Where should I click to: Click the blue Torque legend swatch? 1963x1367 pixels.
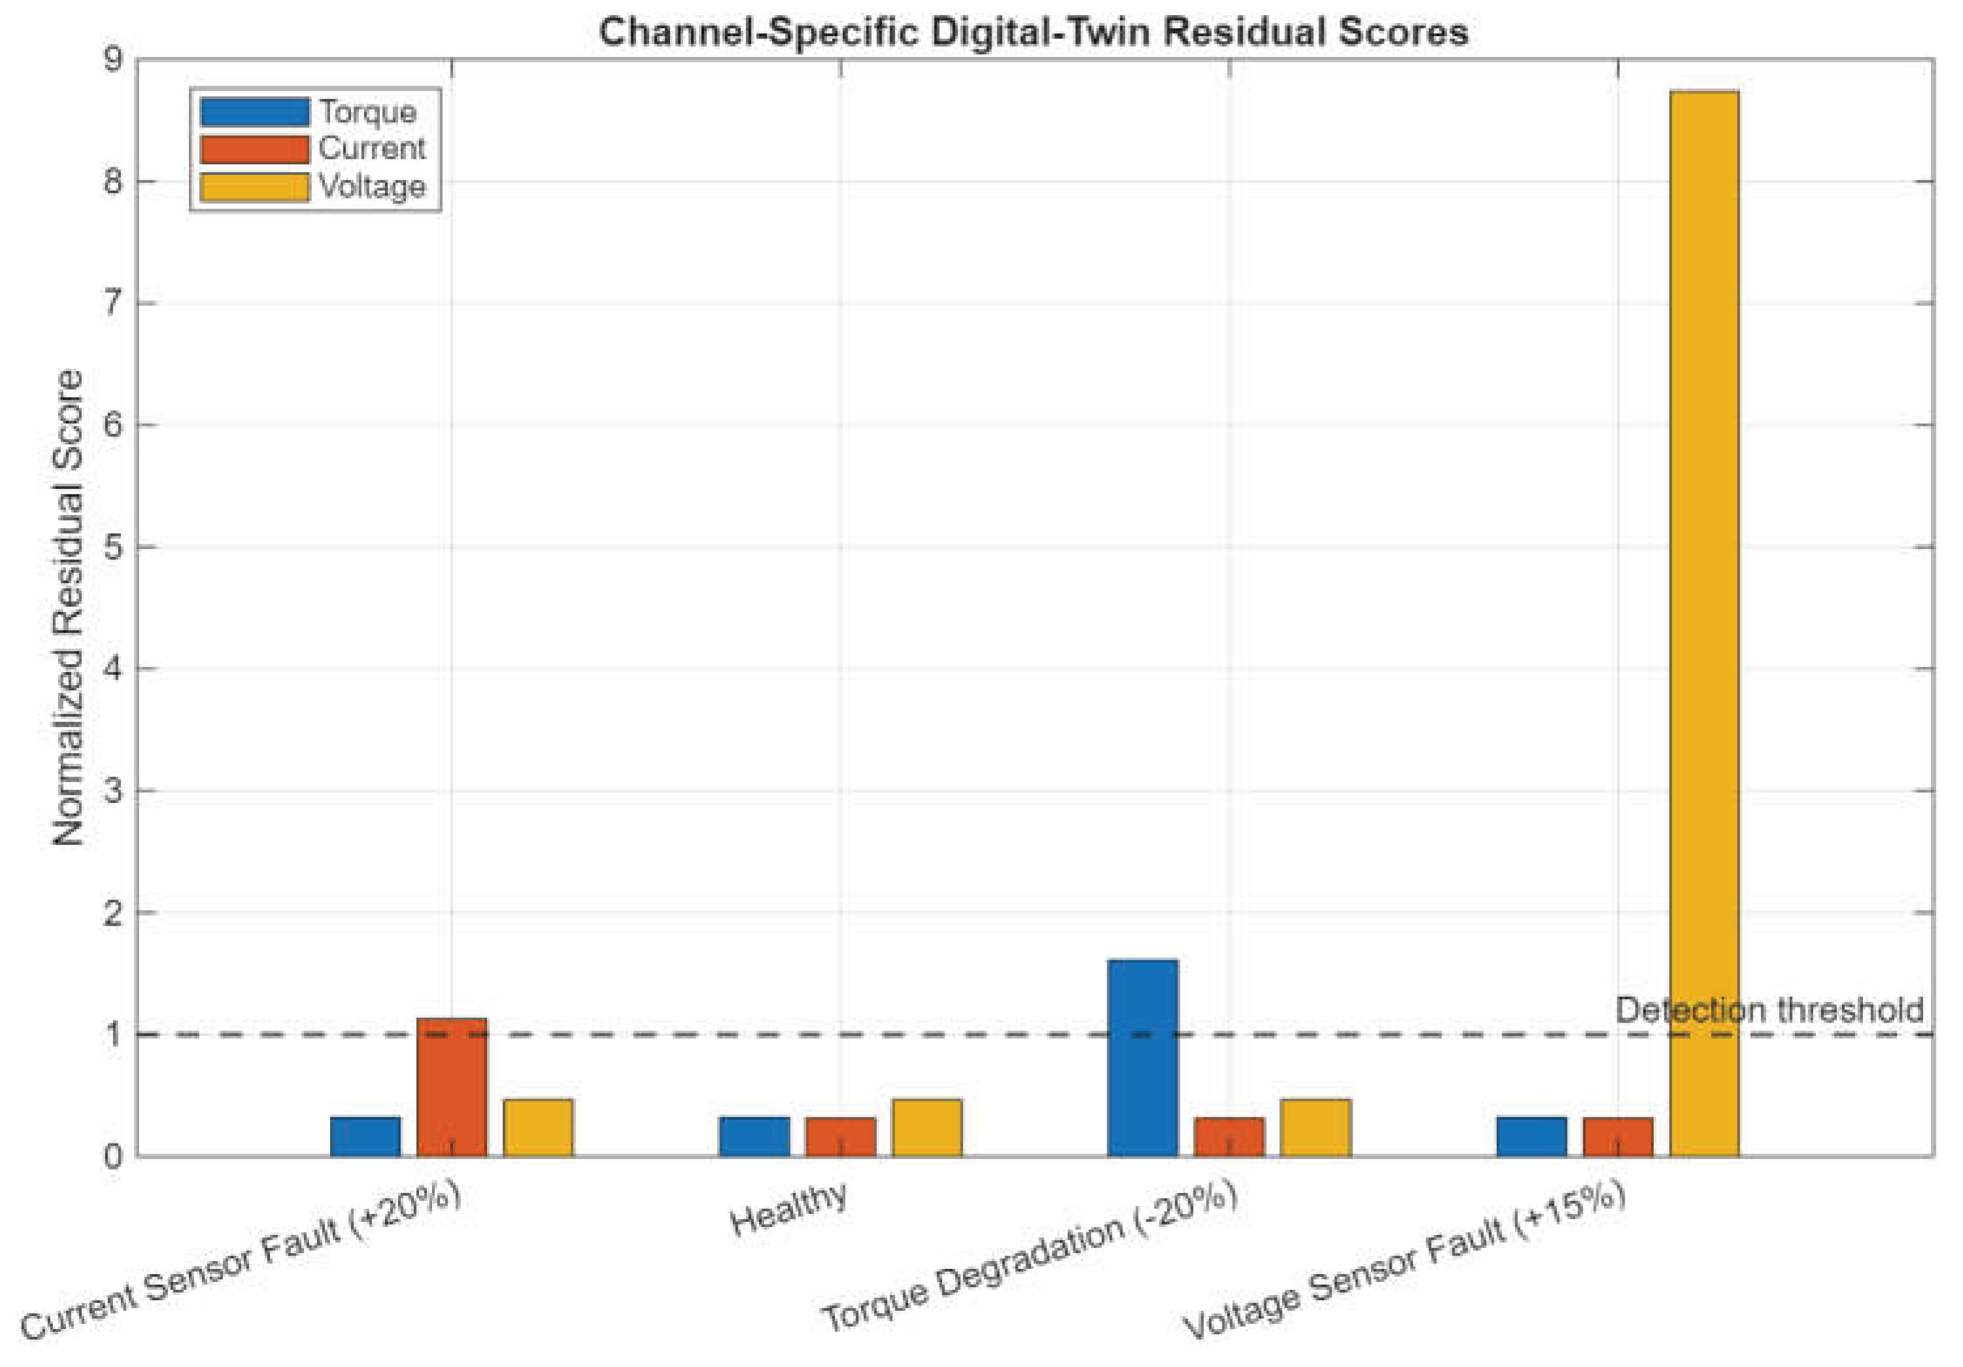point(255,112)
